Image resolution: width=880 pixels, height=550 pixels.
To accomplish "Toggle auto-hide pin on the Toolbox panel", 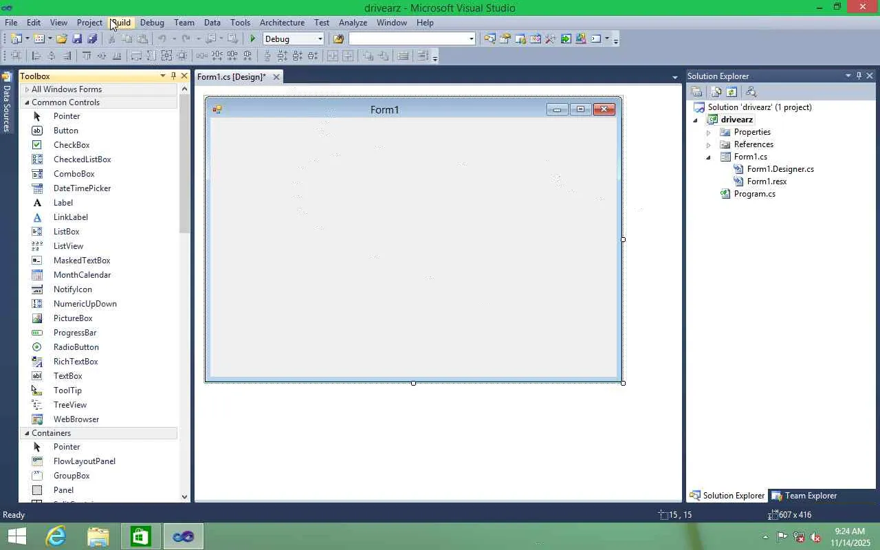I will coord(173,76).
